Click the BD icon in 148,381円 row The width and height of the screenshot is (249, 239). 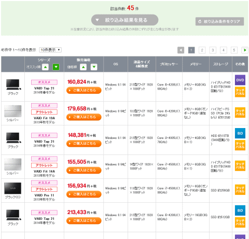click(240, 133)
